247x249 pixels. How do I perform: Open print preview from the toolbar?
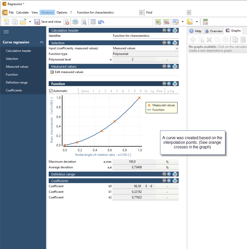pos(84,22)
